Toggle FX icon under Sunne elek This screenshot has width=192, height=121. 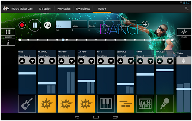tap(86, 104)
